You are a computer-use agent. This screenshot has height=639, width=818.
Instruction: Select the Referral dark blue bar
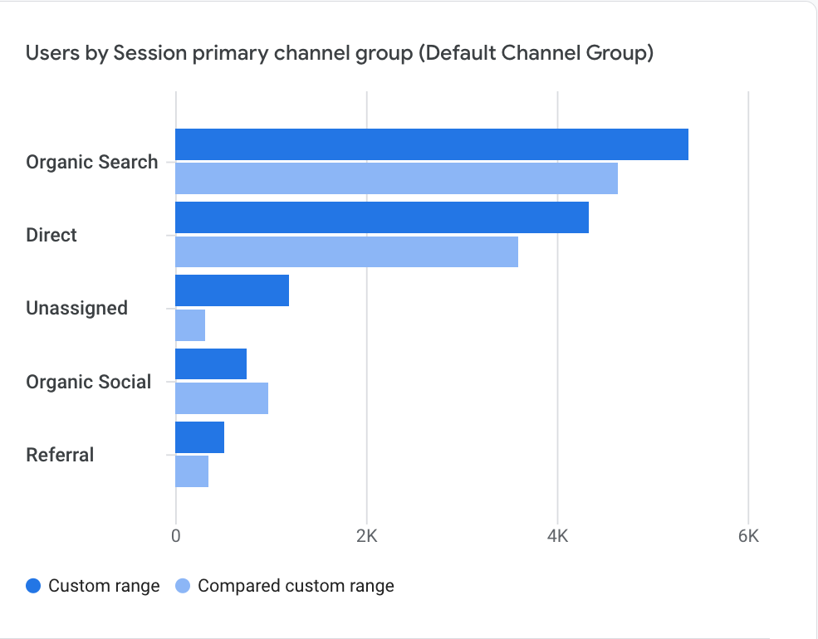point(199,437)
